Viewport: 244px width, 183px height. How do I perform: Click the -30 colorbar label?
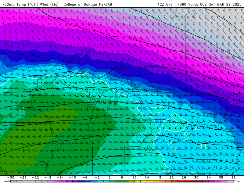11,178
